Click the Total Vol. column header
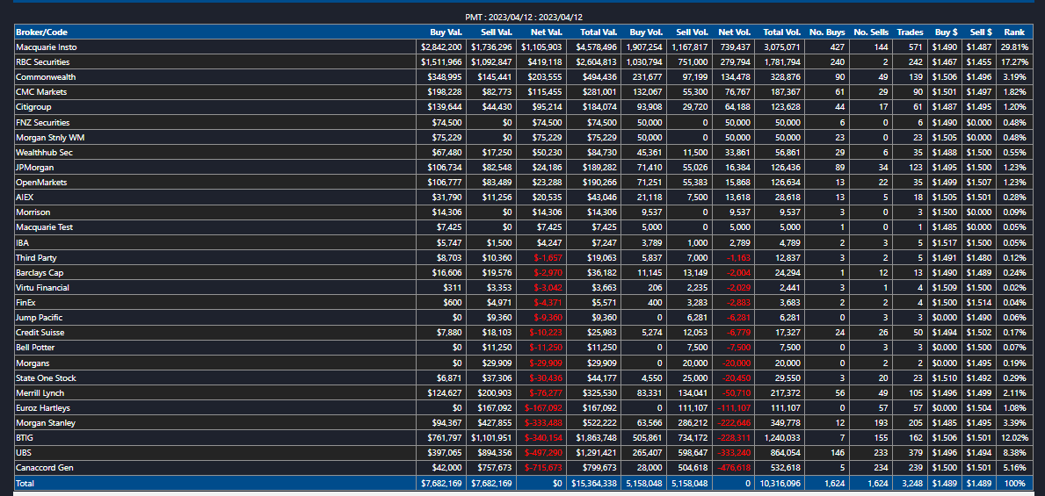1045x496 pixels. point(781,32)
